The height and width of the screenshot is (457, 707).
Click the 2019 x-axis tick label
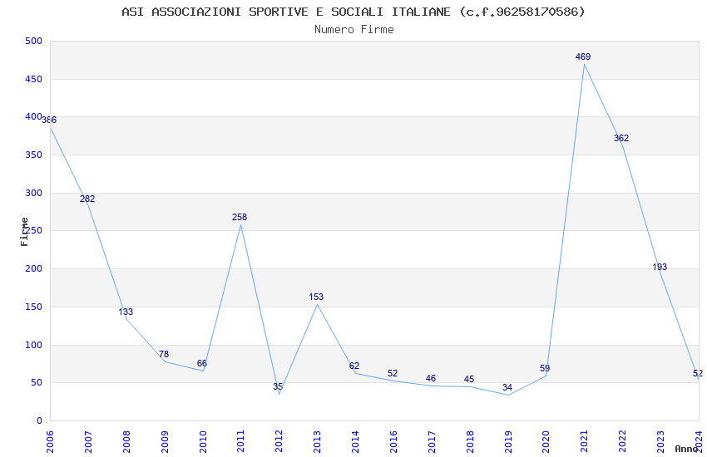507,441
